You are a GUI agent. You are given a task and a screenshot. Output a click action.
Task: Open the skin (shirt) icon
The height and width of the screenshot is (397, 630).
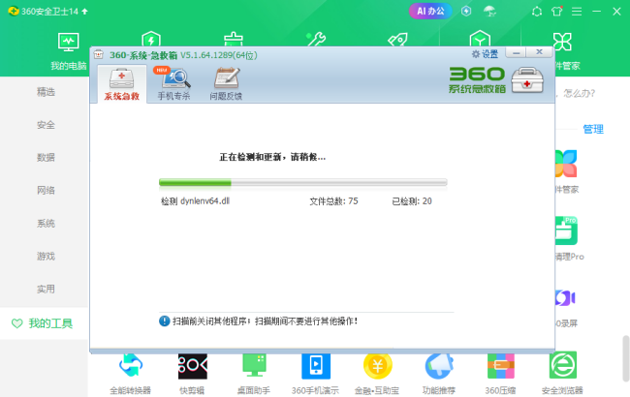557,12
